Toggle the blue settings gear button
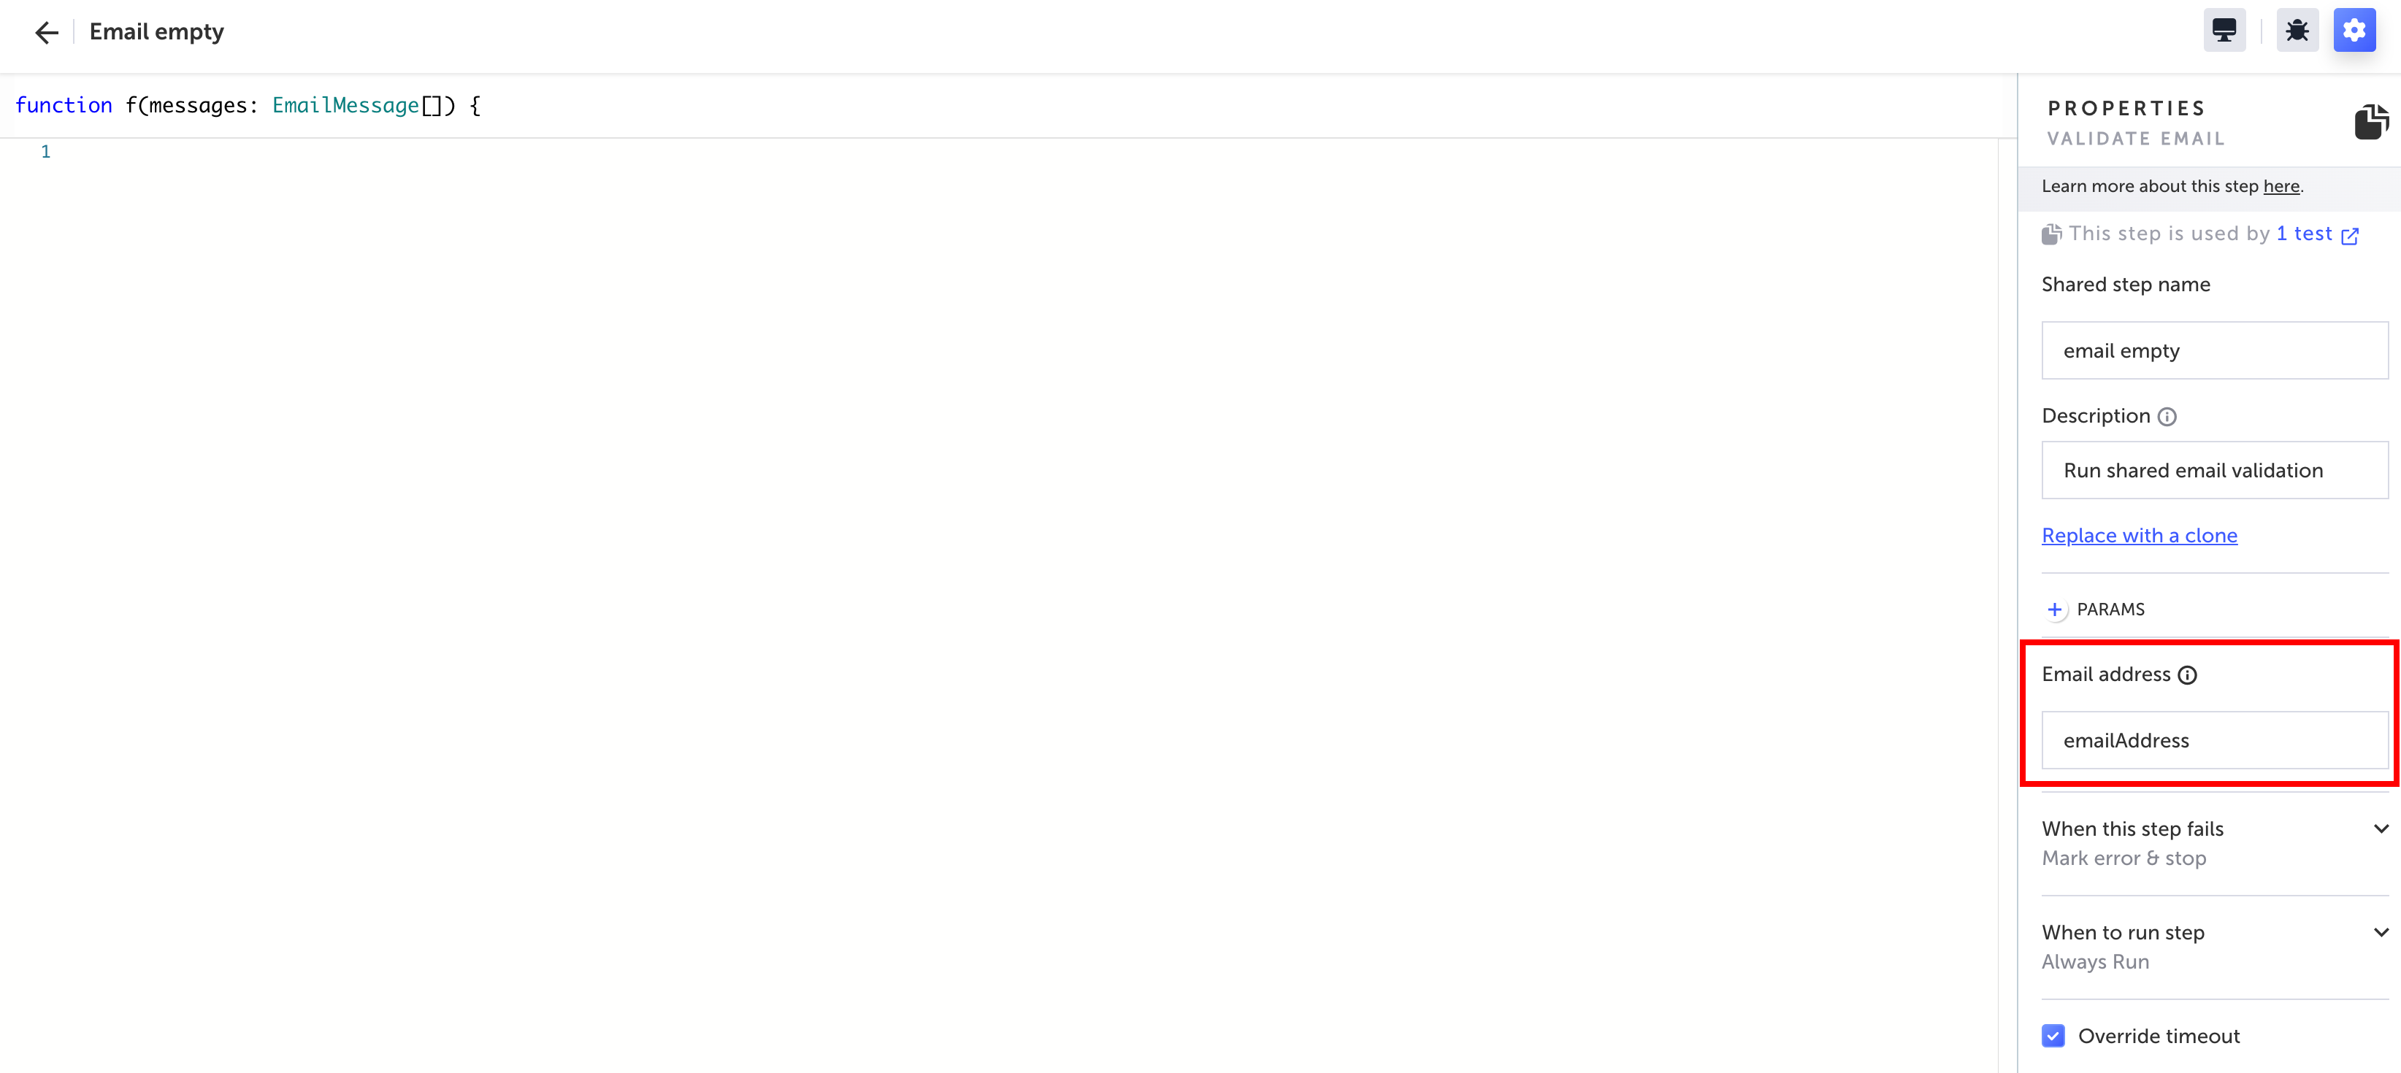The width and height of the screenshot is (2401, 1073). 2354,31
